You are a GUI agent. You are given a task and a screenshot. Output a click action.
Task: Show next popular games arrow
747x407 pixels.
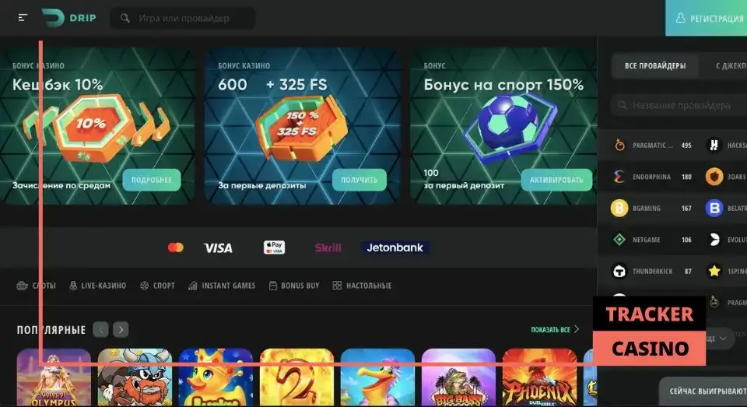pyautogui.click(x=121, y=329)
